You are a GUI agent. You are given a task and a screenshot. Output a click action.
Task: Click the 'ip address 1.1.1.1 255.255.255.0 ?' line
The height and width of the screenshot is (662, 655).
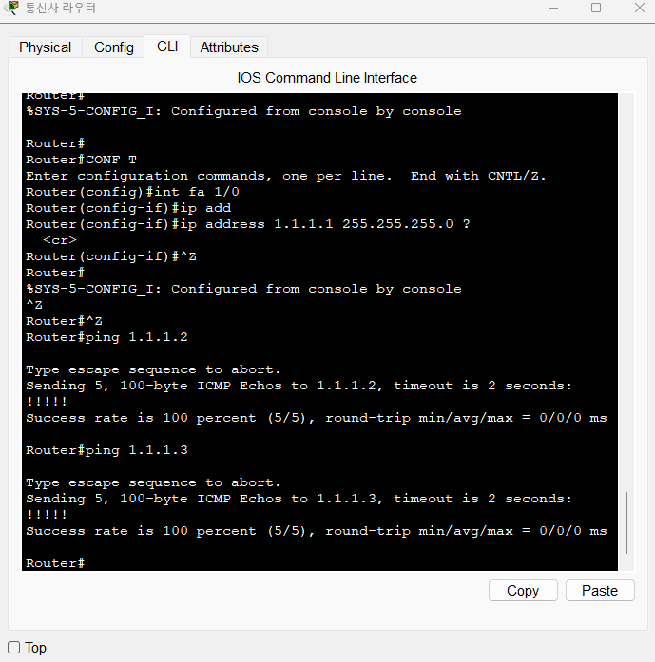[x=248, y=224]
